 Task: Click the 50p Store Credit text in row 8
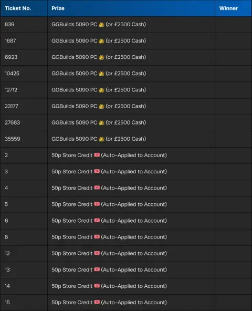click(72, 237)
